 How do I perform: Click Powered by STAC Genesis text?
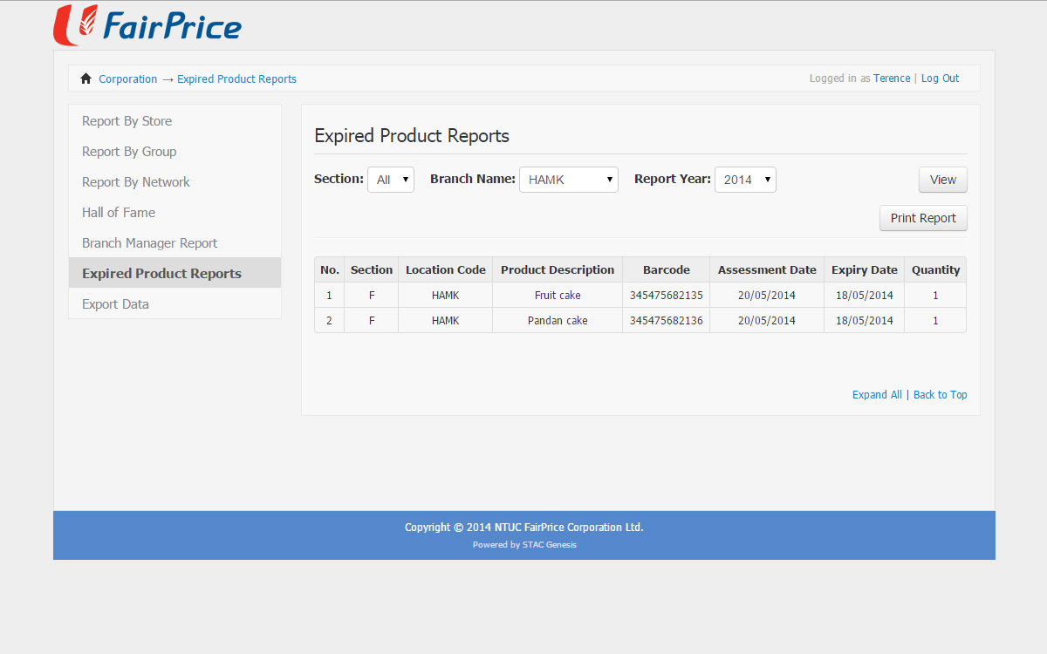click(x=524, y=545)
